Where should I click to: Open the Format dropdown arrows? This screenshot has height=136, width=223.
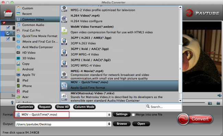[109, 114]
